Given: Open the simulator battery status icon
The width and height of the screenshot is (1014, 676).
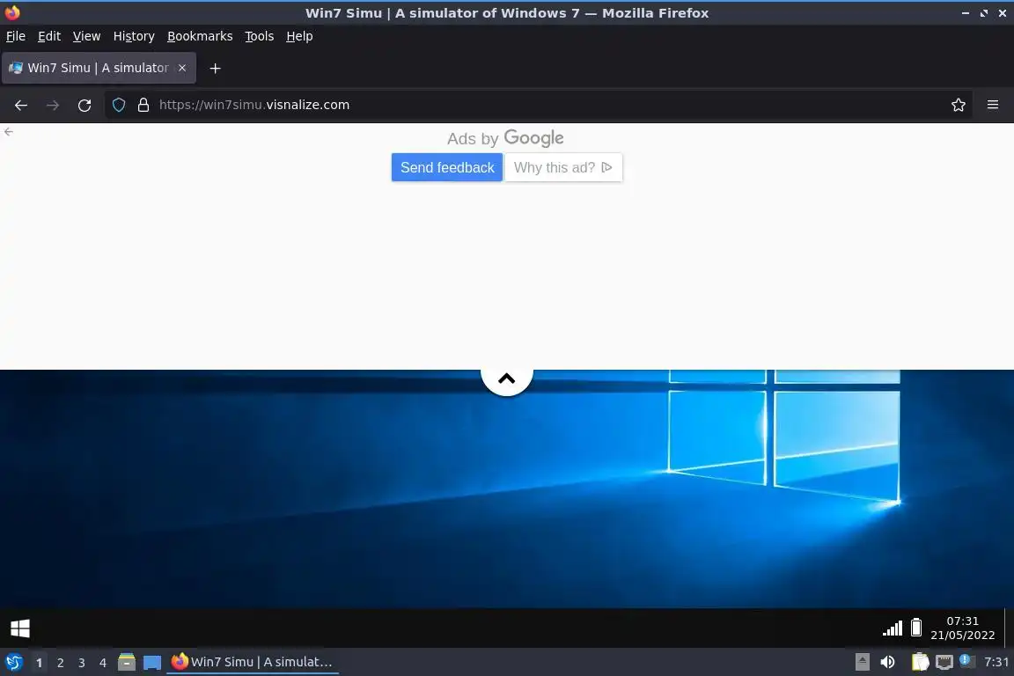Looking at the screenshot, I should click(915, 628).
